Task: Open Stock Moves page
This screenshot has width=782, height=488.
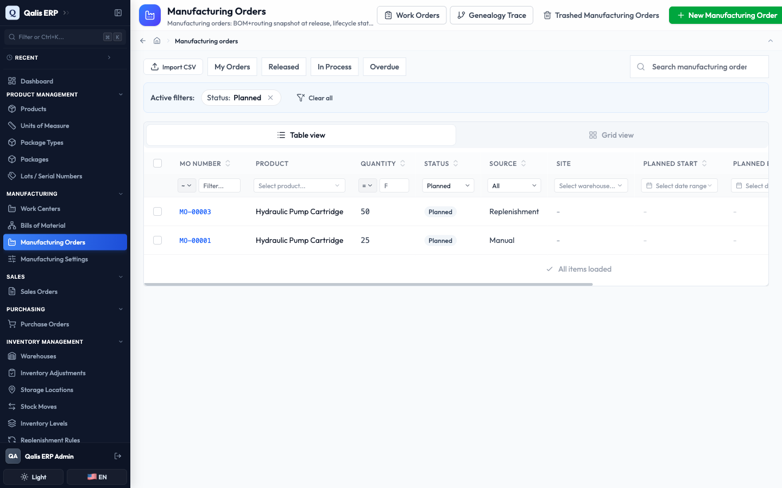Action: 65,407
